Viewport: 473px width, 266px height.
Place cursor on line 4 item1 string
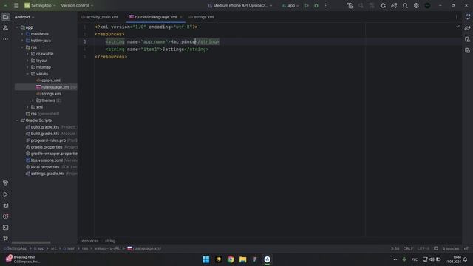(157, 50)
